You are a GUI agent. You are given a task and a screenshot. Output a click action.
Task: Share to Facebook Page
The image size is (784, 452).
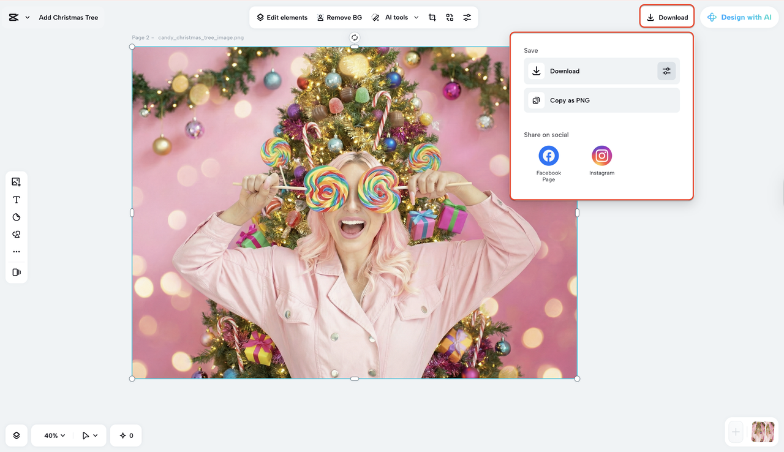pos(548,156)
